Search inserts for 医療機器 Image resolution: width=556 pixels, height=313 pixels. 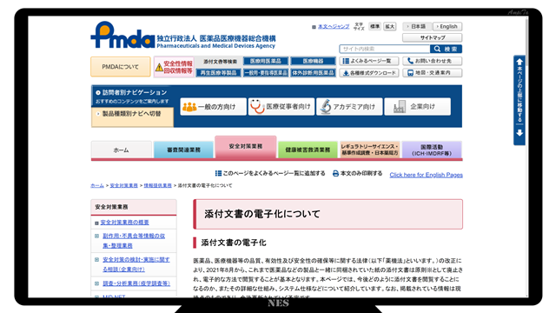pyautogui.click(x=313, y=61)
